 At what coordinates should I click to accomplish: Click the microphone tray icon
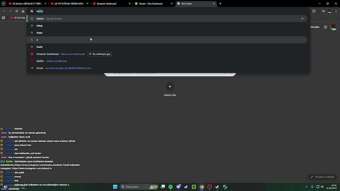(x=312, y=187)
